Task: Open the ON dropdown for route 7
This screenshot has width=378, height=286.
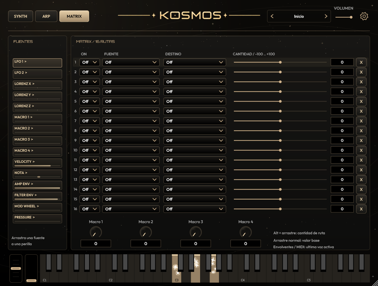Action: [x=89, y=121]
